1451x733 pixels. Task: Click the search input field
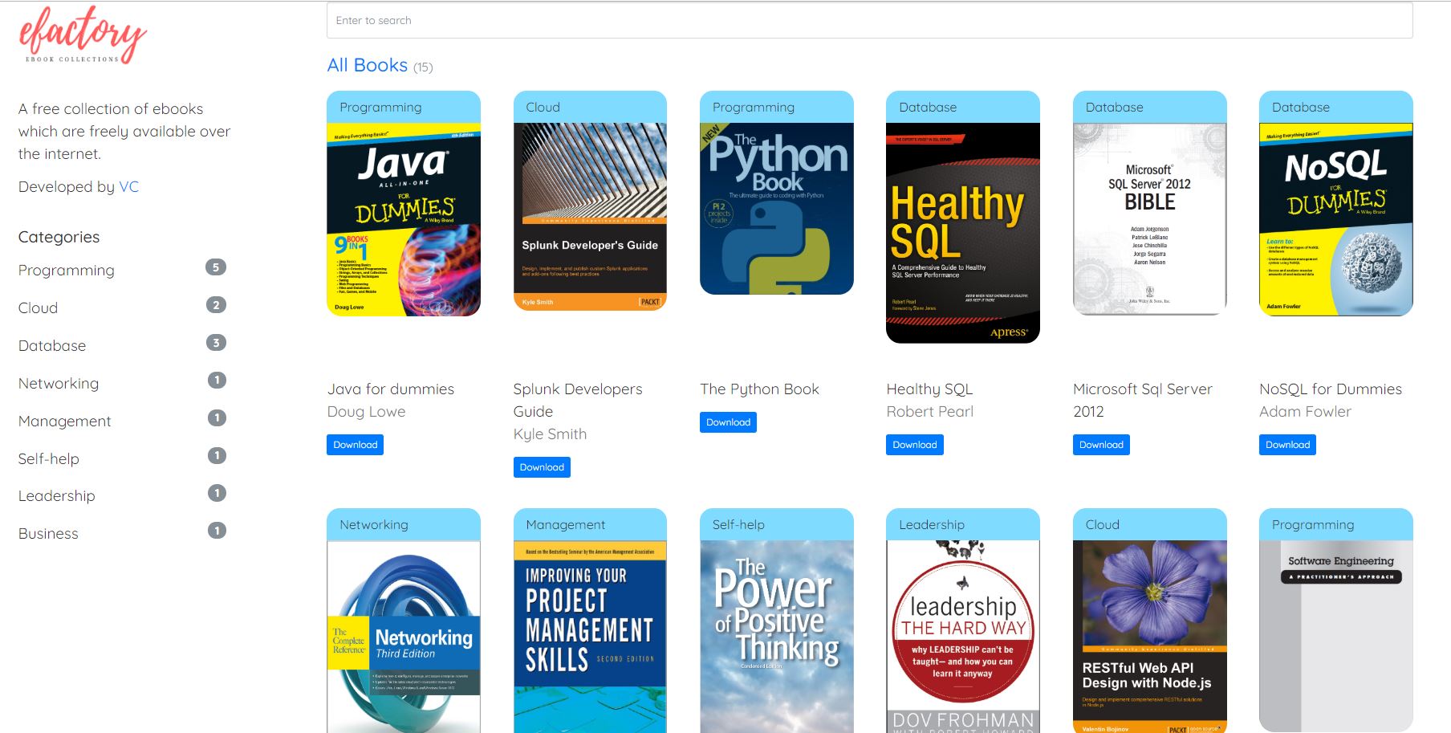click(868, 20)
